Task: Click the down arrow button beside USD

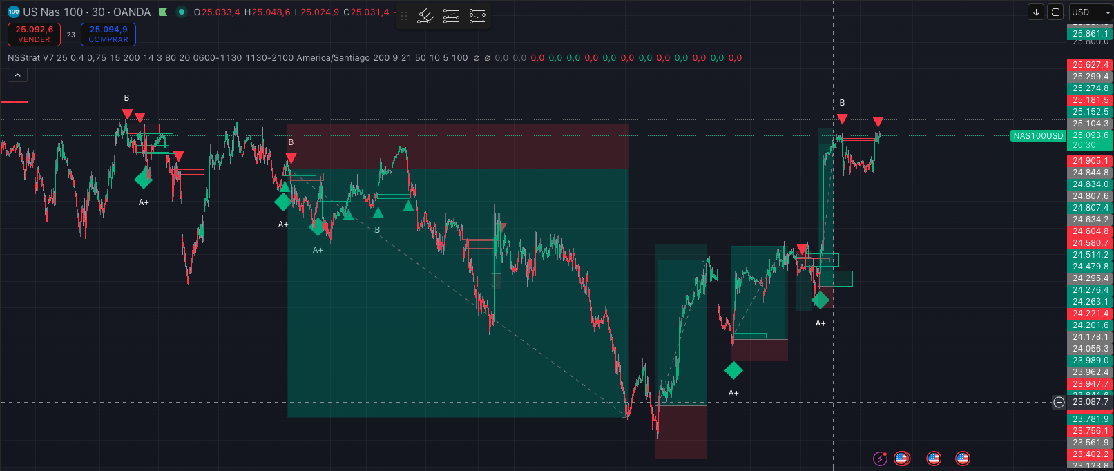Action: point(1036,12)
